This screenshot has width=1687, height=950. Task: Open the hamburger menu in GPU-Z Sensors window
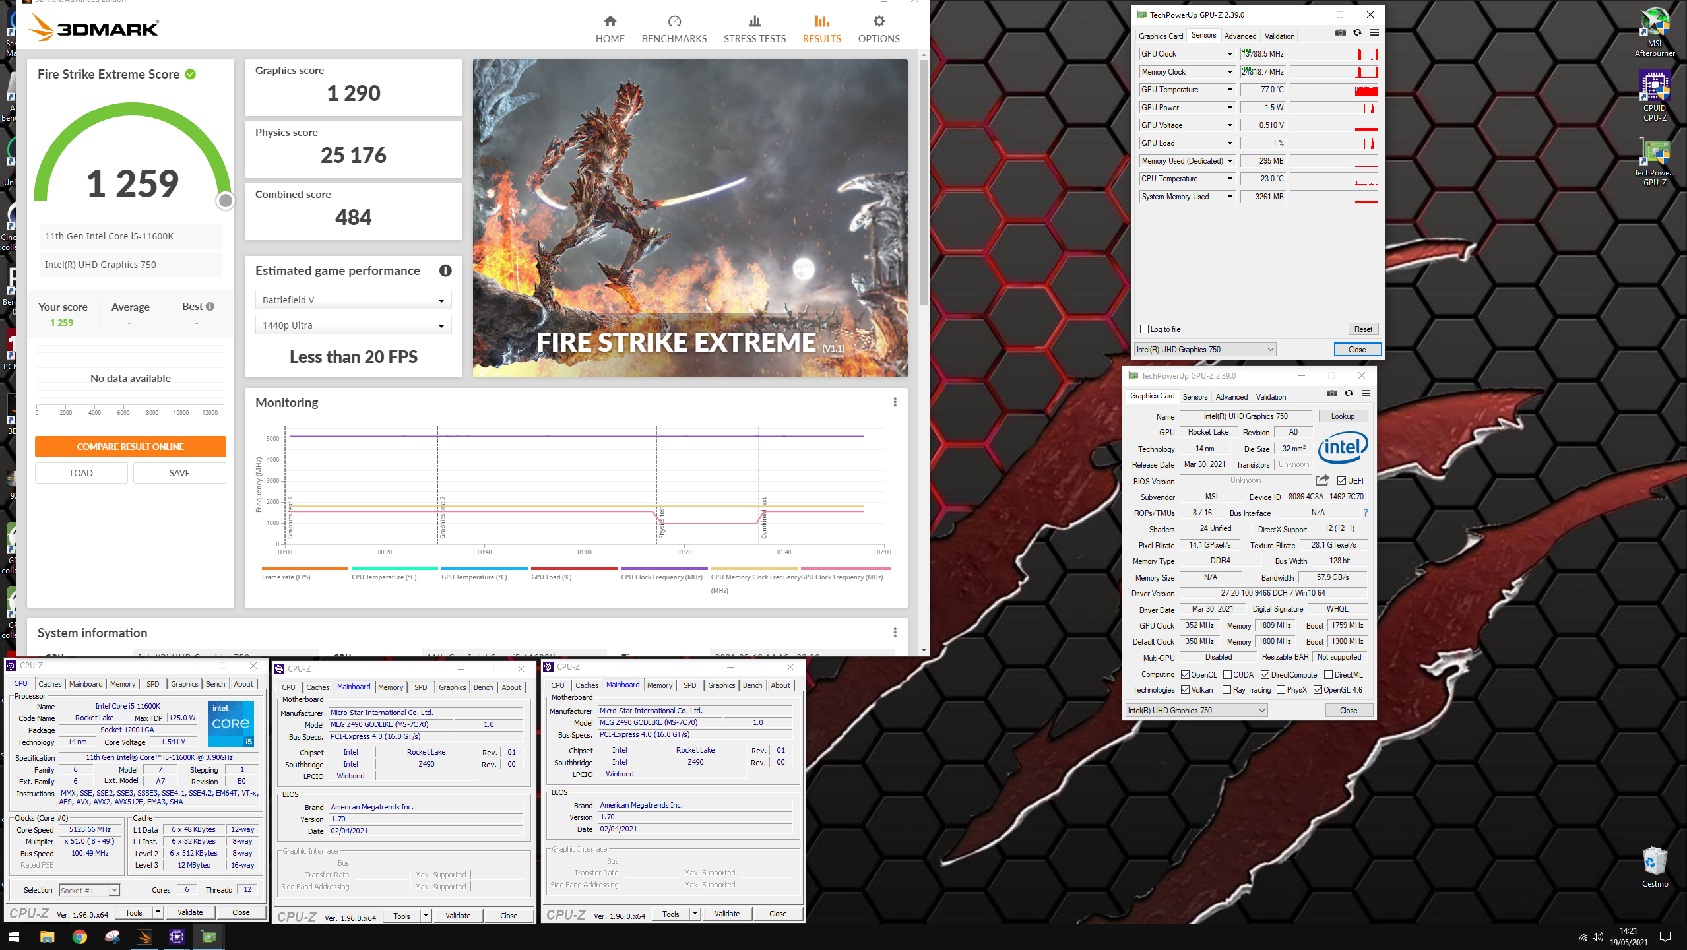click(x=1374, y=32)
